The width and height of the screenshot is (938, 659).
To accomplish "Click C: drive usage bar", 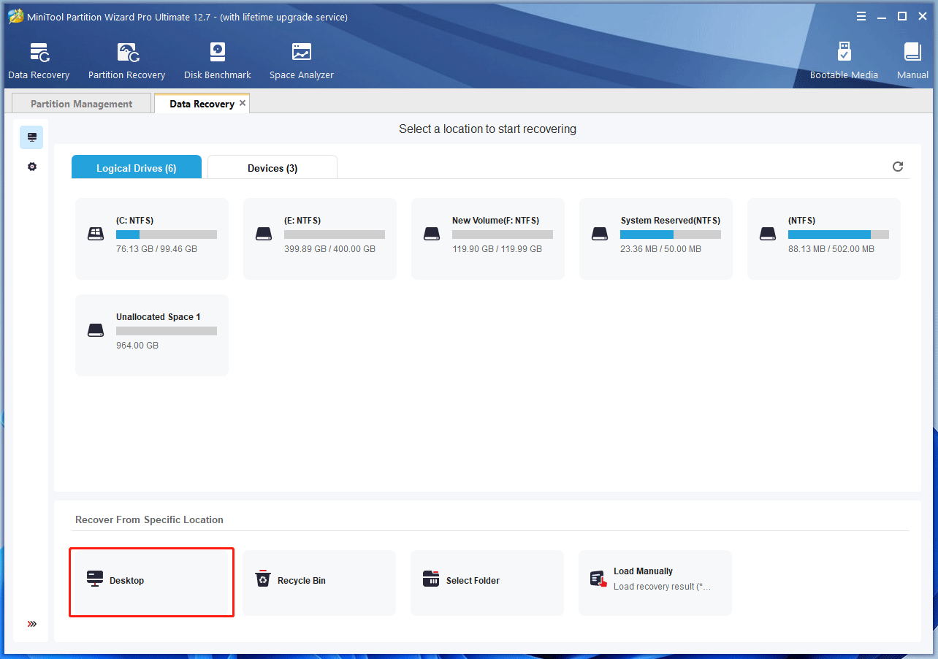I will 167,235.
